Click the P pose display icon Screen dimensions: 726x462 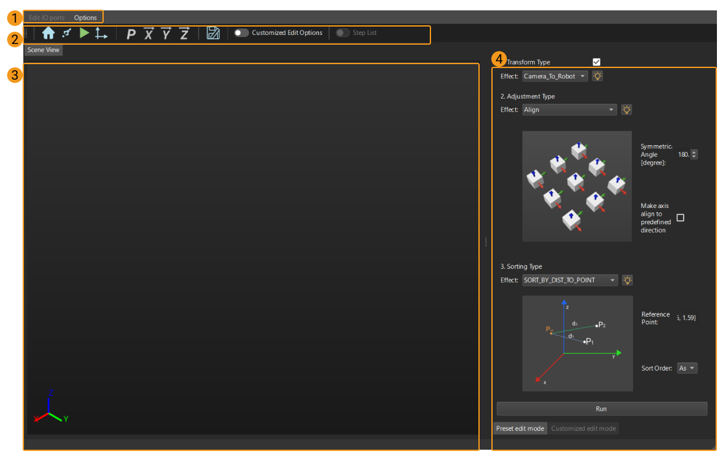tap(131, 34)
